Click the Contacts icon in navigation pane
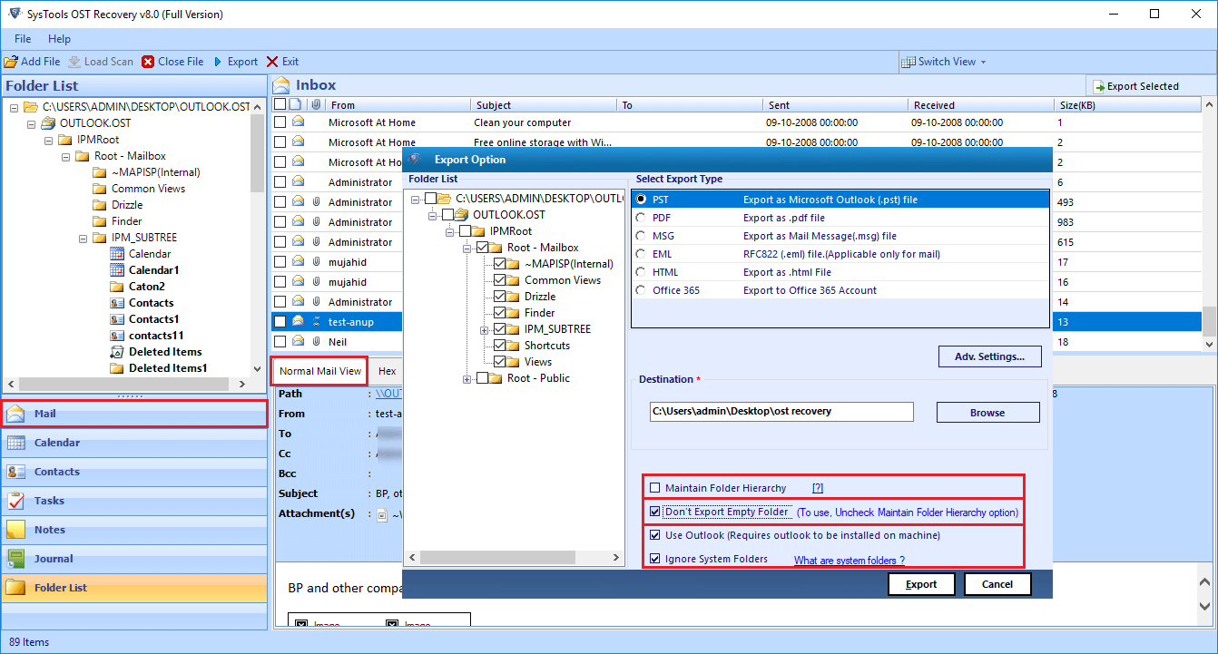Screen dimensions: 1218x654 click(15, 472)
